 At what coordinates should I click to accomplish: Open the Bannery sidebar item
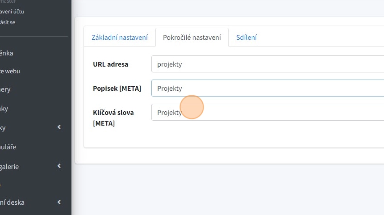(5, 89)
